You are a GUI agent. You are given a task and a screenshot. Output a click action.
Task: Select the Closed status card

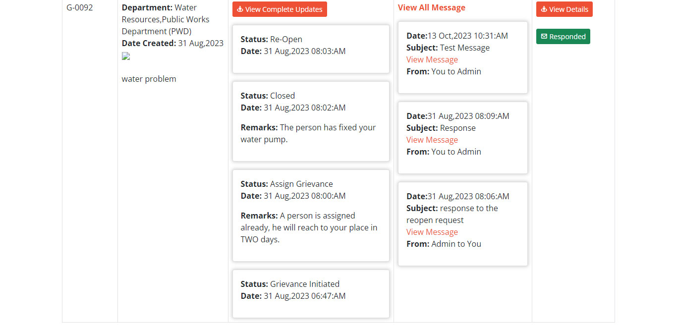click(311, 121)
